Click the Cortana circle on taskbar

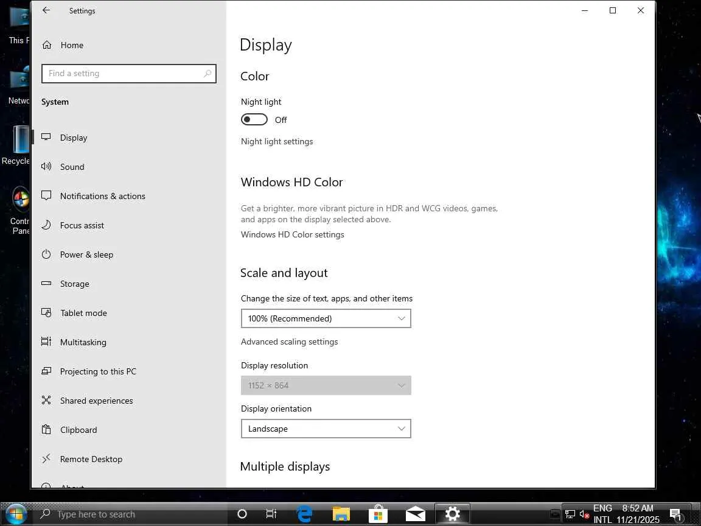(x=242, y=514)
